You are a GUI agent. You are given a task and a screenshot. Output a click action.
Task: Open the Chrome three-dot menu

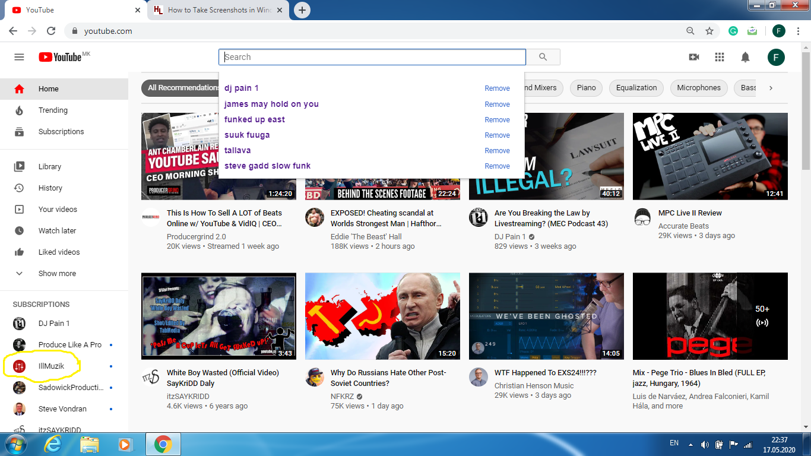(799, 31)
